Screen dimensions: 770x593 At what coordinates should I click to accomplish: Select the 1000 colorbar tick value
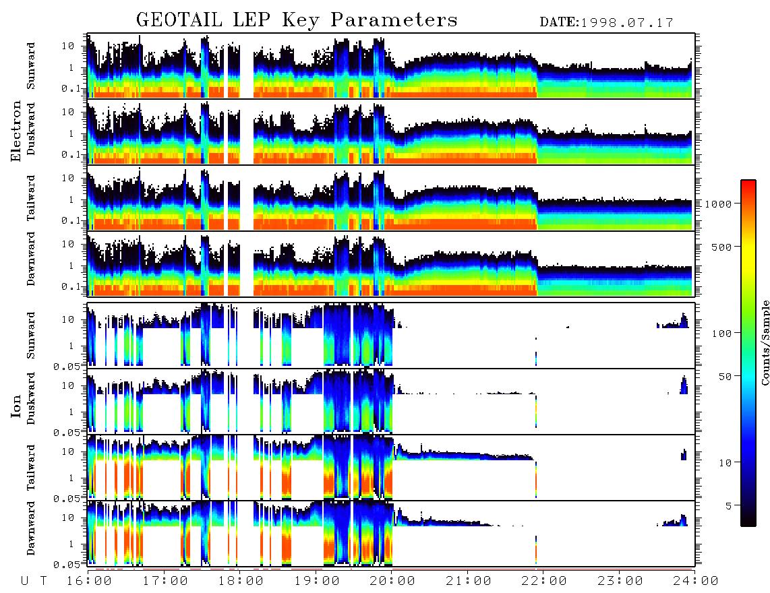pyautogui.click(x=718, y=204)
